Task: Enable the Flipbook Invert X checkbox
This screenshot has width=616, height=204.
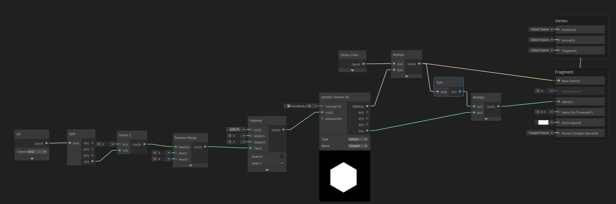Action: coord(282,156)
